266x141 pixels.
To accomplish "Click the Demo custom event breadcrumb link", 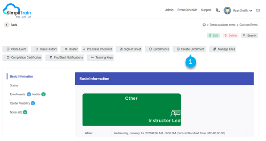I will [223, 25].
